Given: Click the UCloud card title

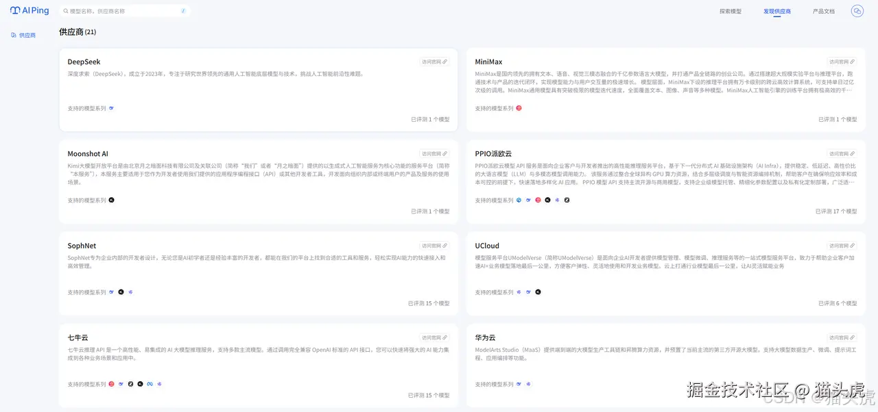Looking at the screenshot, I should tap(487, 245).
